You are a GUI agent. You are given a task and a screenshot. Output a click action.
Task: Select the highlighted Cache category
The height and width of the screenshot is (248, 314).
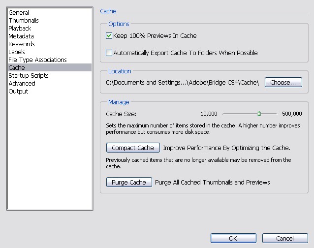tap(50, 67)
